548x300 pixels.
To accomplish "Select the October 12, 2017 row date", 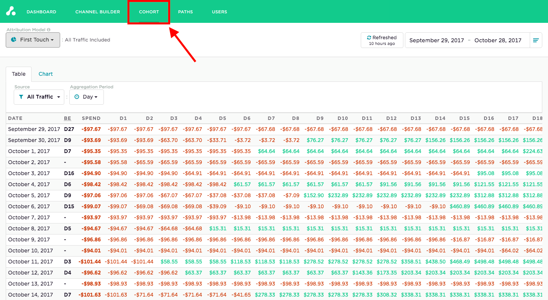I will (x=30, y=273).
